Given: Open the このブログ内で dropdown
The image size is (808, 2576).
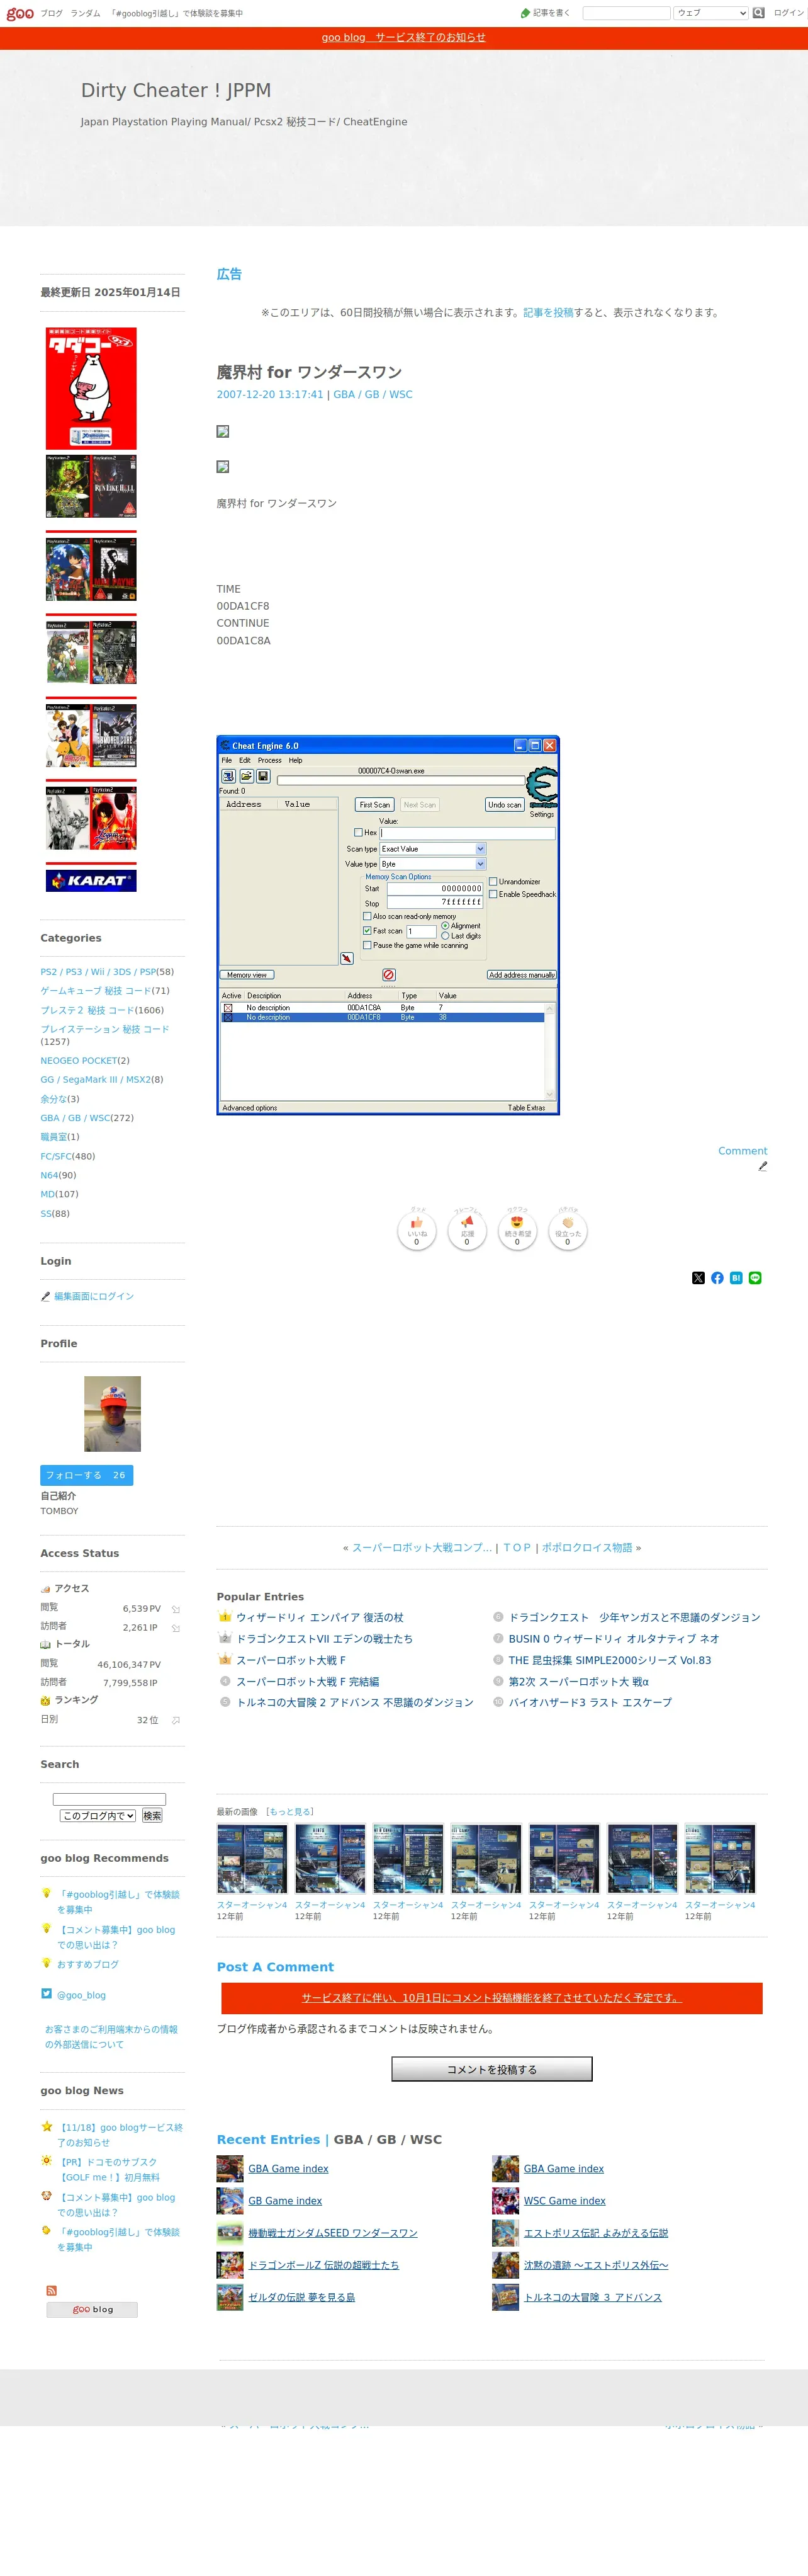Looking at the screenshot, I should [98, 1815].
